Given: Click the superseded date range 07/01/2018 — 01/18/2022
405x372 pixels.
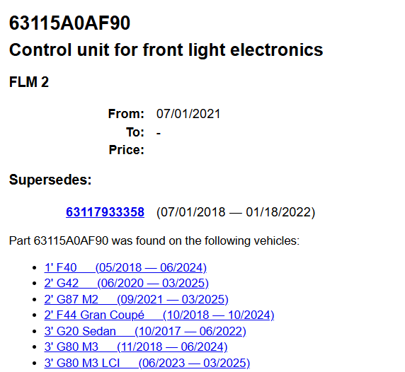Looking at the screenshot, I should pyautogui.click(x=236, y=212).
